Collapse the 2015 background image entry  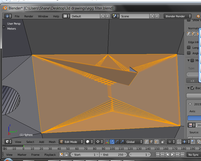click(x=190, y=104)
